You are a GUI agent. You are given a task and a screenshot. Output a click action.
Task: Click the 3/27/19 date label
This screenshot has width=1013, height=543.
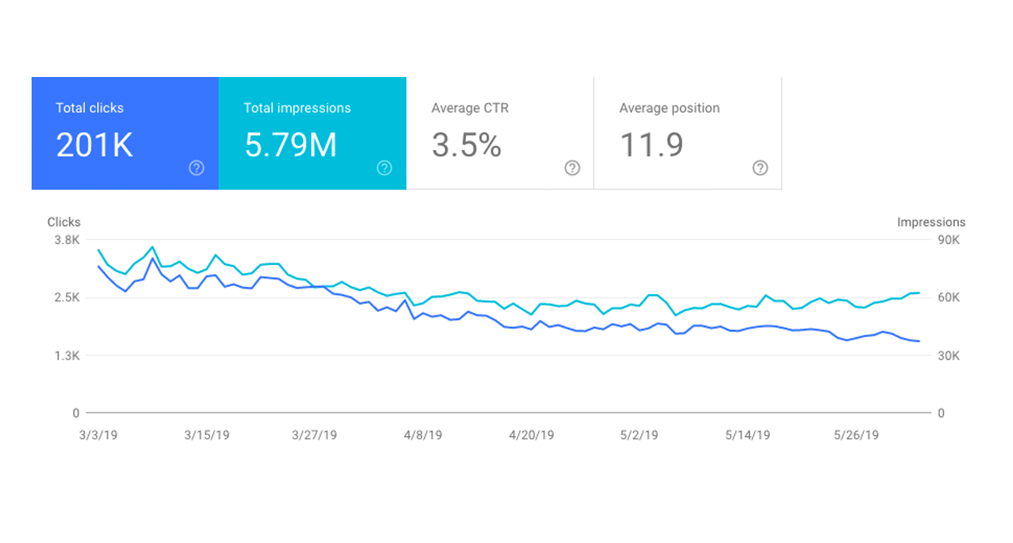[x=314, y=435]
